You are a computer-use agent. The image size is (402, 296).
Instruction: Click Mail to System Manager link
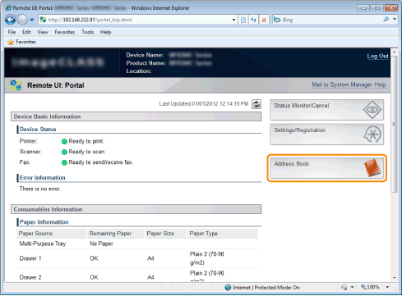342,84
